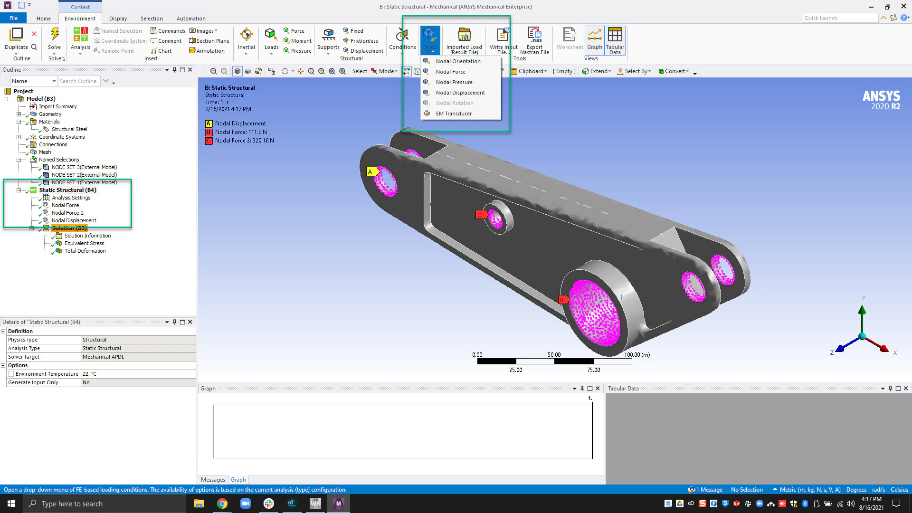
Task: Click the Imported Load (Result File) icon
Action: pos(464,38)
